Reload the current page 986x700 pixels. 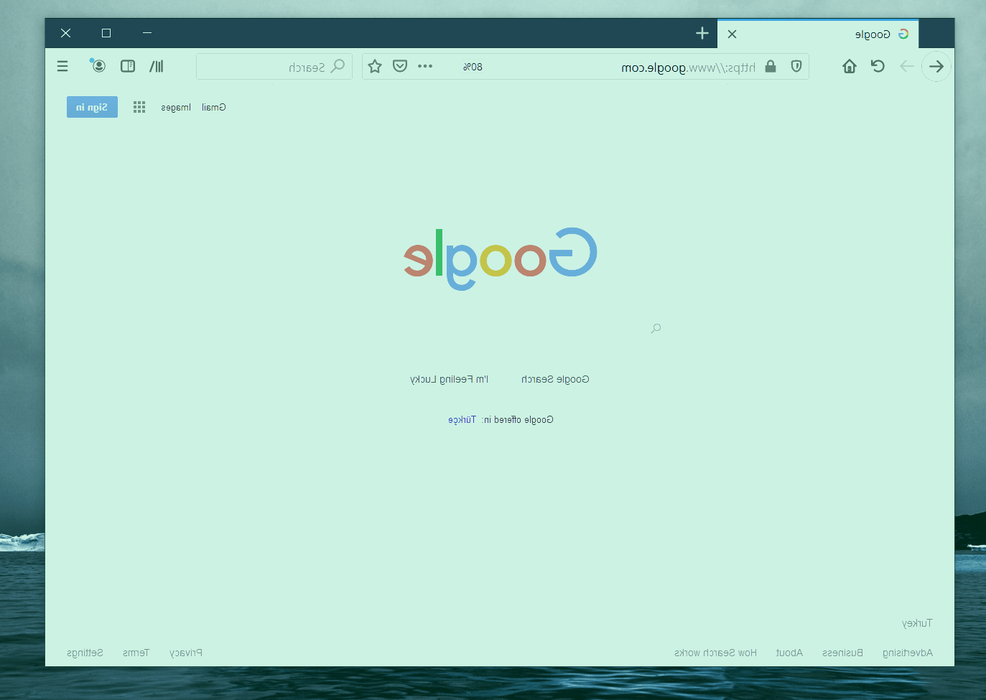pos(878,66)
